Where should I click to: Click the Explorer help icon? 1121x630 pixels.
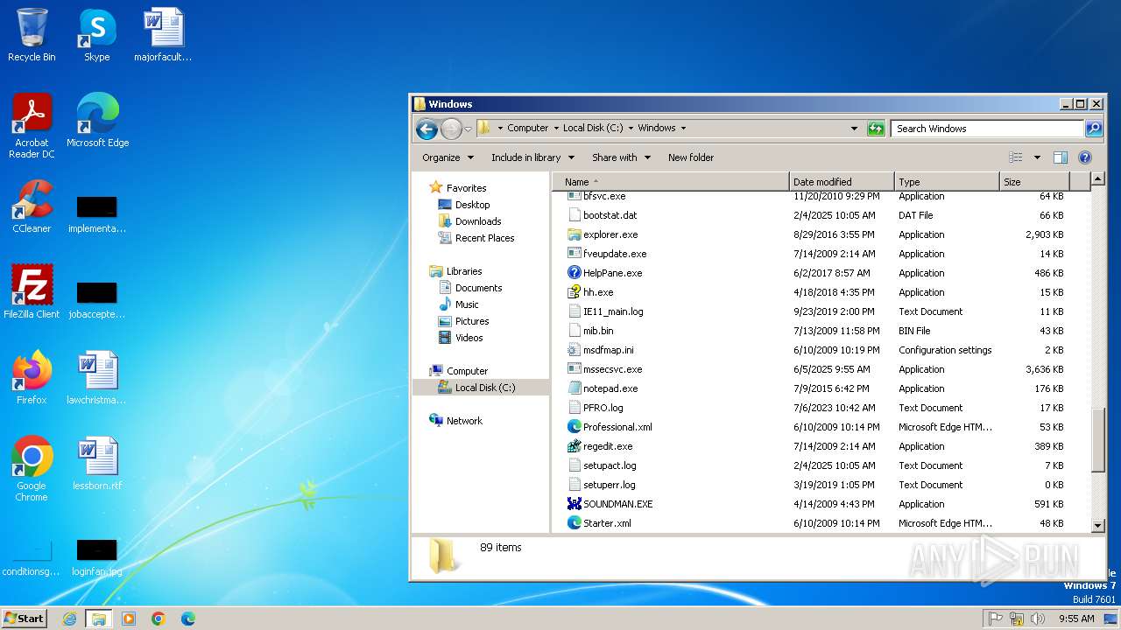coord(1085,157)
